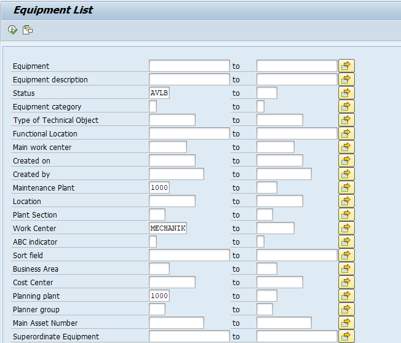
Task: Open multiple selection for Planner group row
Action: 346,309
